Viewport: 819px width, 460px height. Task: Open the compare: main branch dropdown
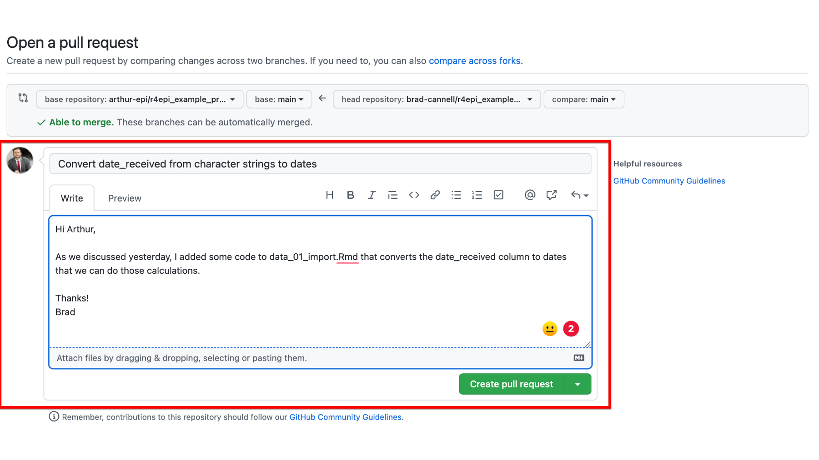pyautogui.click(x=584, y=99)
